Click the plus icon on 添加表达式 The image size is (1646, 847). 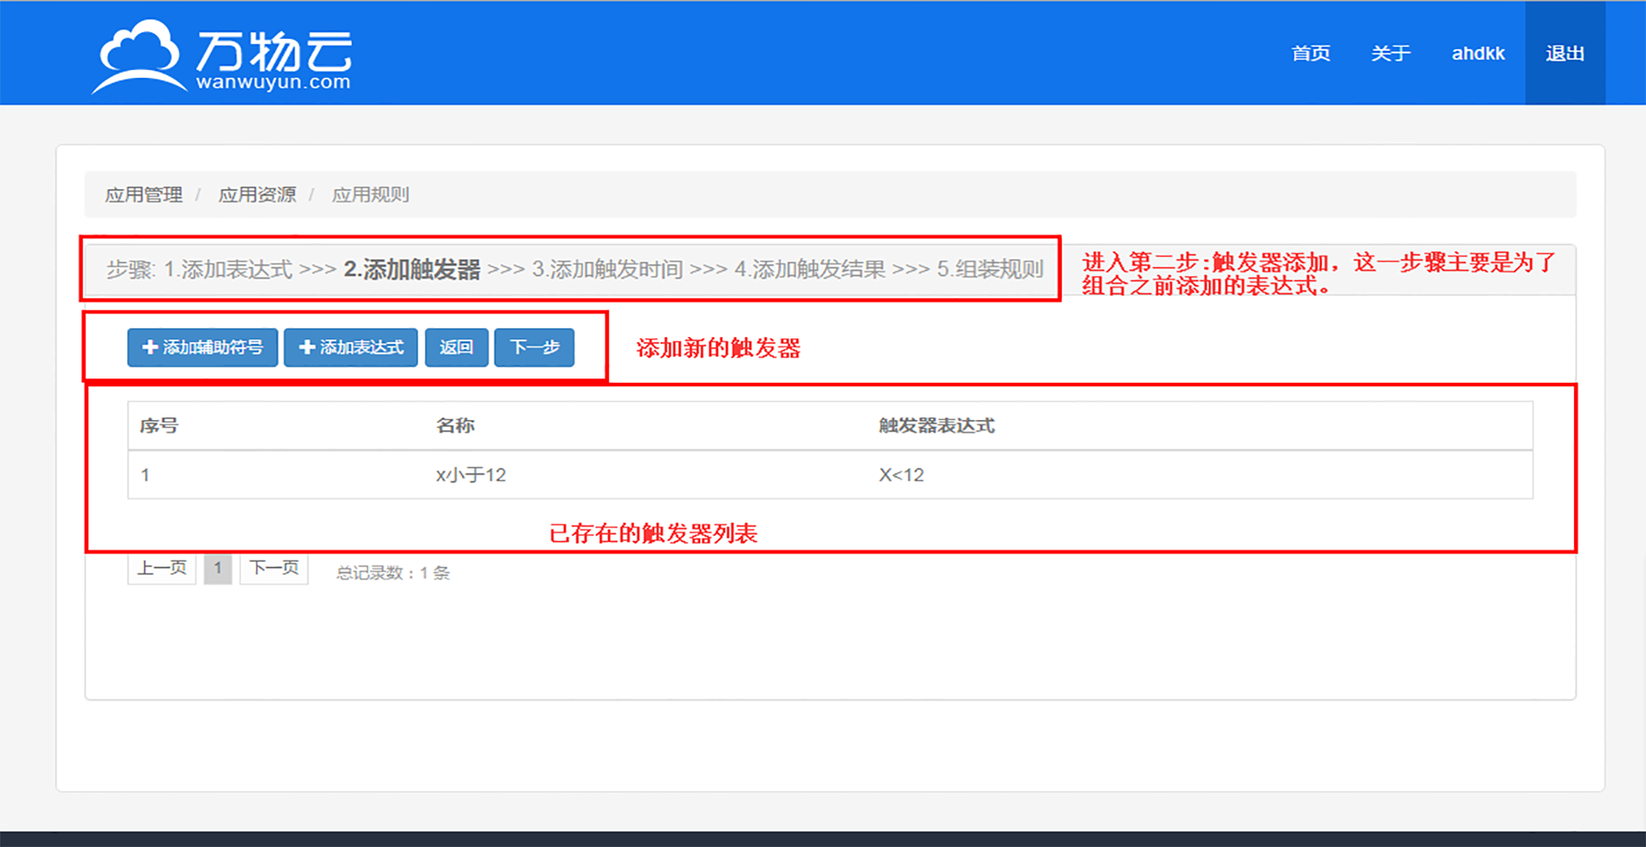[x=306, y=347]
